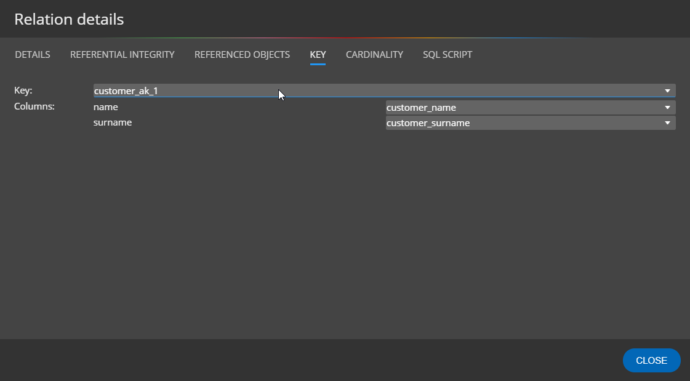Screen dimensions: 690x381
Task: Click the arrow on the customer_surname dropdown
Action: (667, 123)
